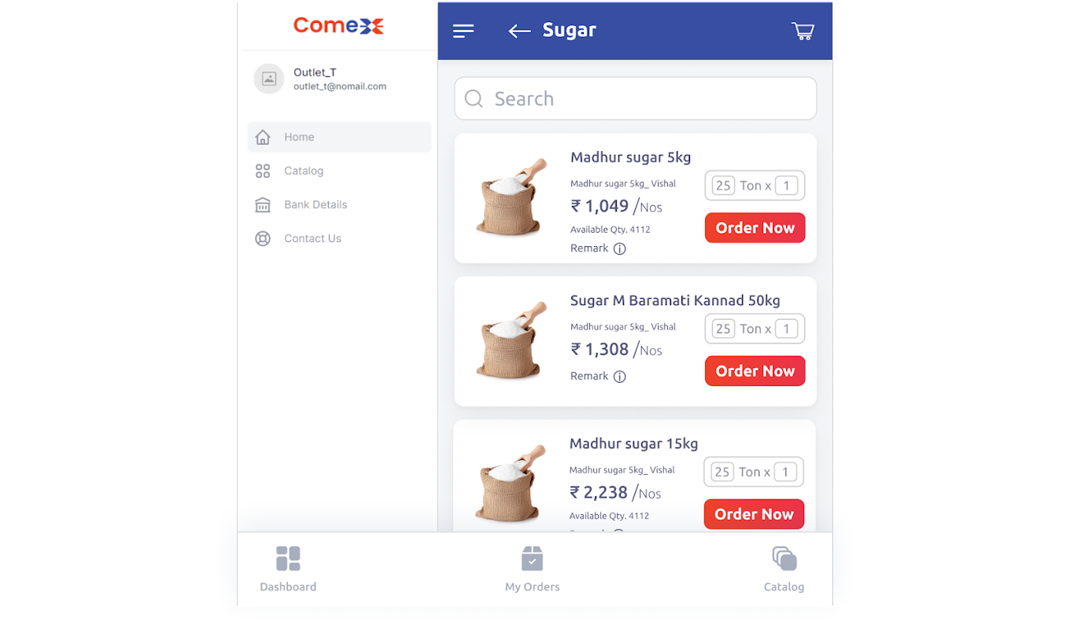Open the hamburger menu icon
This screenshot has width=1074, height=629.
pyautogui.click(x=463, y=31)
